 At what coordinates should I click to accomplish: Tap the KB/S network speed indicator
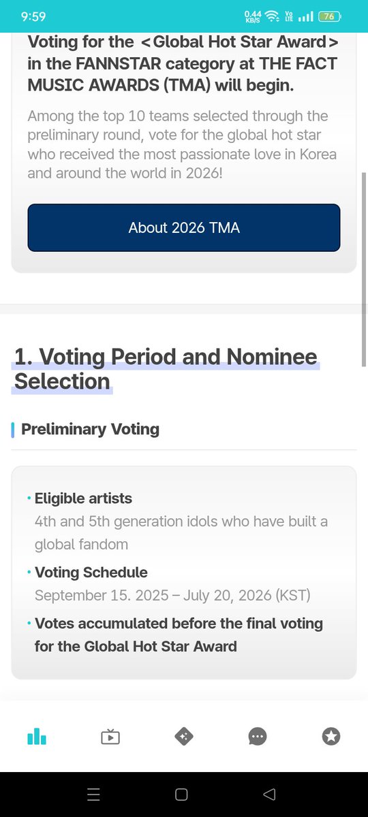[x=252, y=16]
